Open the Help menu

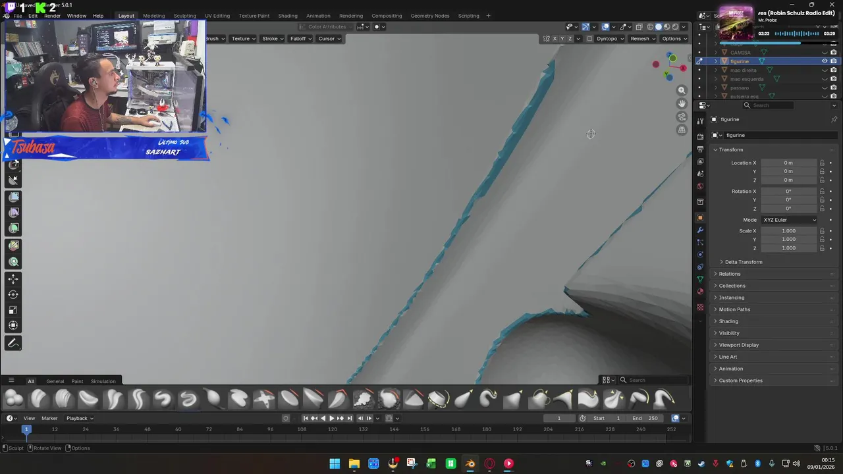pos(98,16)
